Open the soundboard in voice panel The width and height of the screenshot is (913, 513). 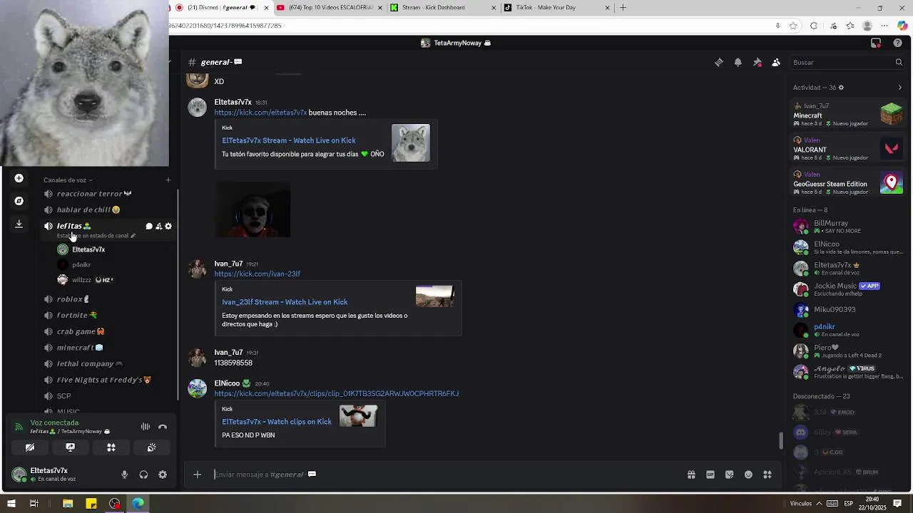coord(152,447)
